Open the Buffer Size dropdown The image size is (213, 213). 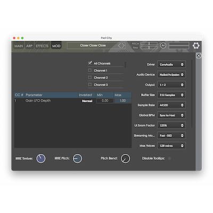(x=171, y=95)
